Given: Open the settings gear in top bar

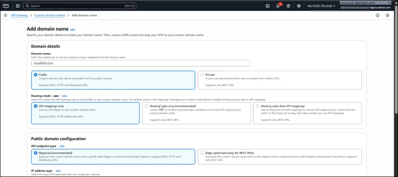Looking at the screenshot, I should 299,6.
